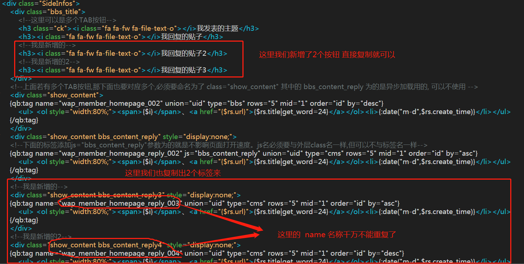Viewport: 524px width, 264px height.
Task: Click the 我回复的贴子2 heading text
Action: [183, 54]
